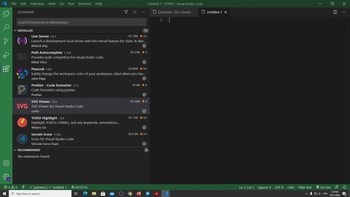
Task: Open the Terminal menu
Action: pyautogui.click(x=85, y=4)
